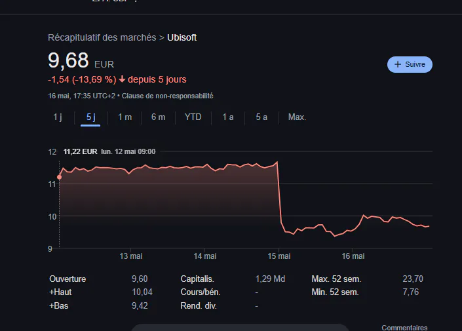Click the lun. 12 mai 09:00 tooltip date
This screenshot has width=462, height=331.
point(128,151)
